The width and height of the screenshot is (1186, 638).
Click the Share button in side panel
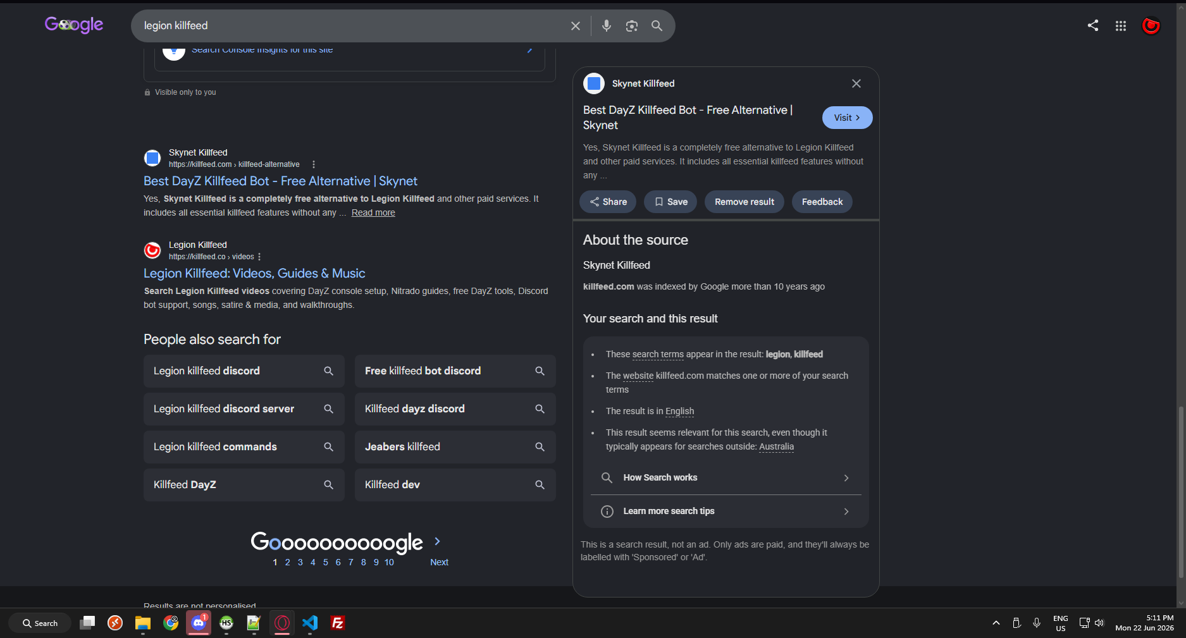608,202
